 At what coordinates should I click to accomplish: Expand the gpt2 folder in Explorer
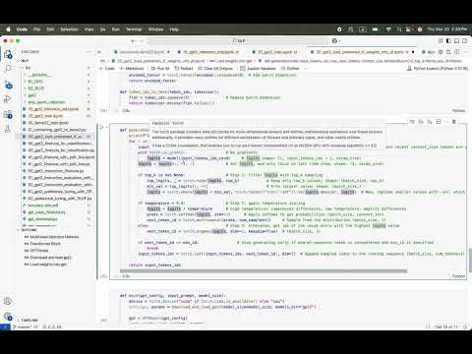pos(56,95)
